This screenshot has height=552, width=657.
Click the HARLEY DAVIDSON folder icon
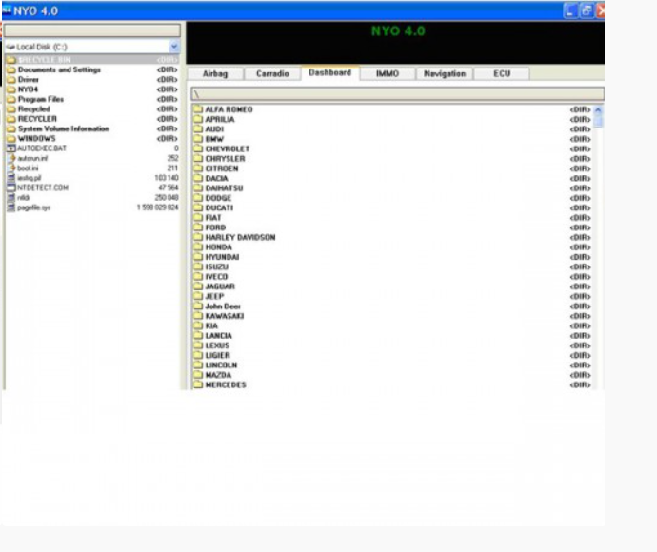(198, 237)
